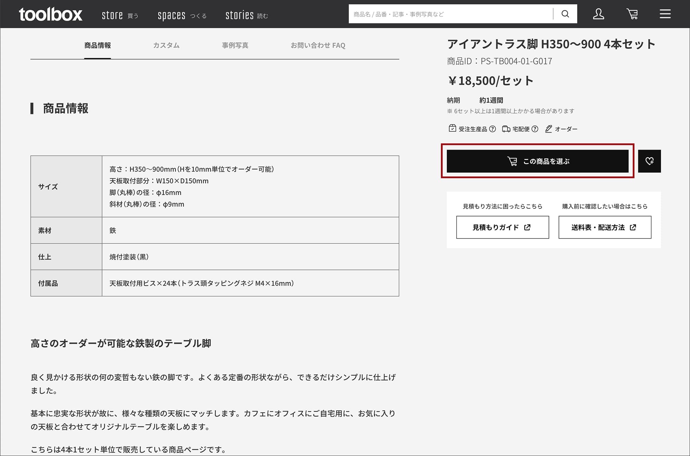The height and width of the screenshot is (456, 690).
Task: Open the store 買う menu
Action: (120, 16)
